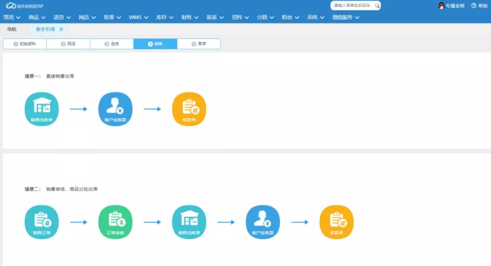Expand the 财务 dropdown menu
This screenshot has height=266, width=491.
[190, 17]
